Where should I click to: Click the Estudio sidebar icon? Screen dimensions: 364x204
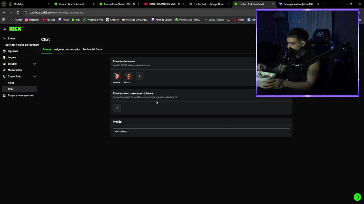click(4, 64)
